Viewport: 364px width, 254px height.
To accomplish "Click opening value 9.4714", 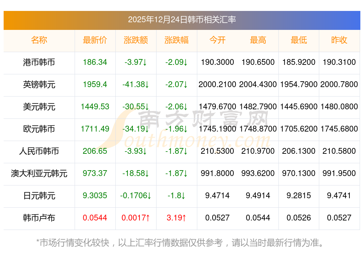I will pyautogui.click(x=217, y=196).
